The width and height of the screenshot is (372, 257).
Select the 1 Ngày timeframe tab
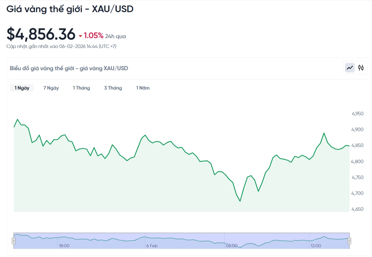tap(21, 88)
